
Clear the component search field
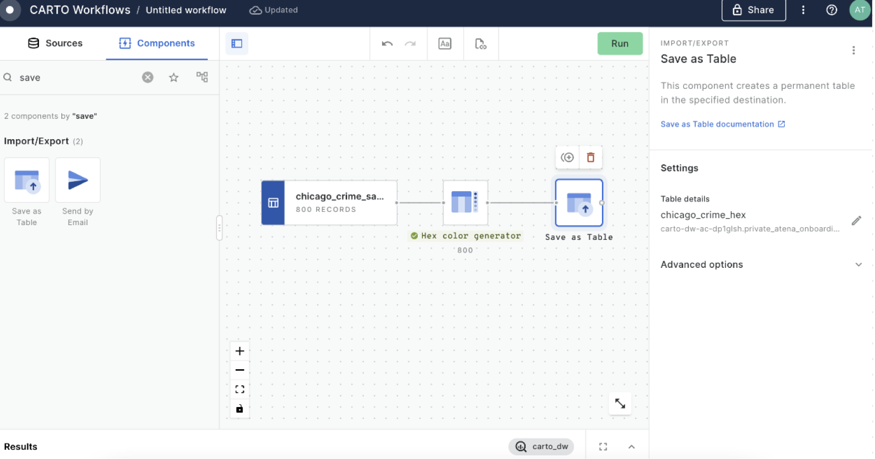(x=147, y=77)
